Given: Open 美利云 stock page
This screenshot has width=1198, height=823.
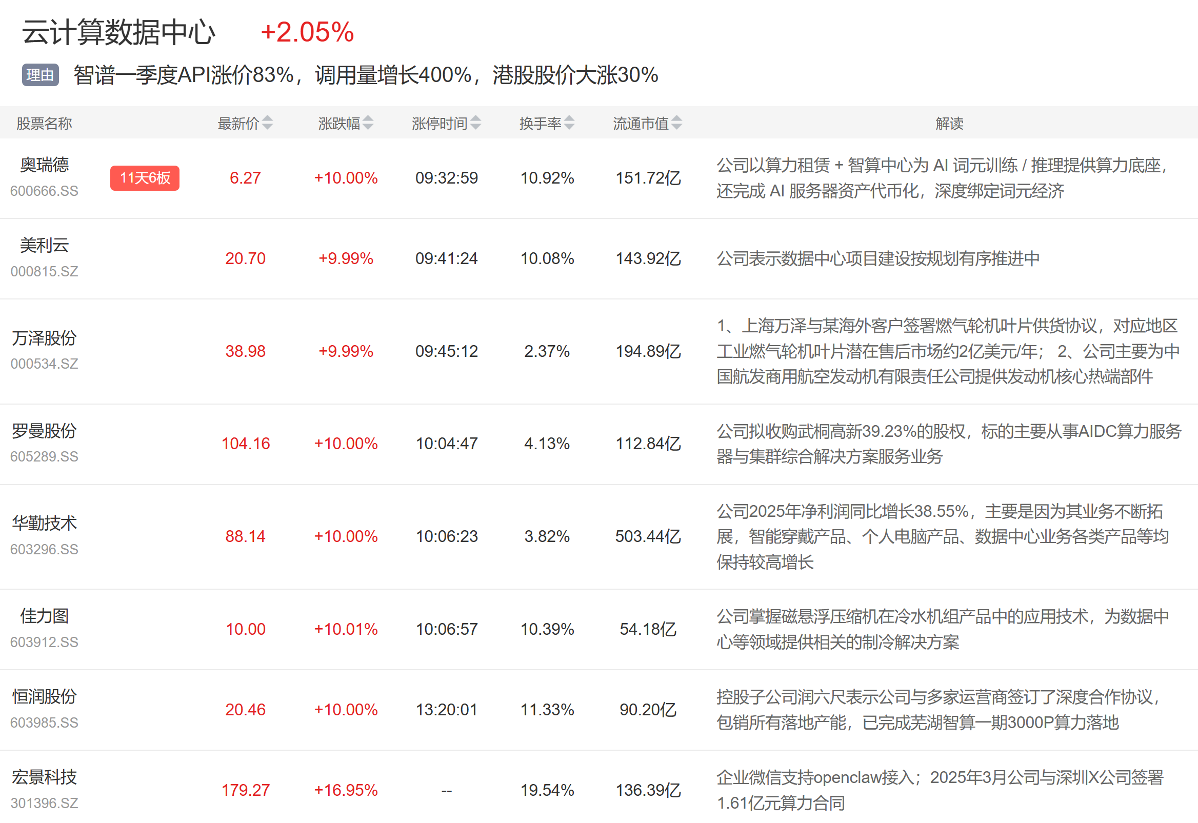Looking at the screenshot, I should [44, 246].
